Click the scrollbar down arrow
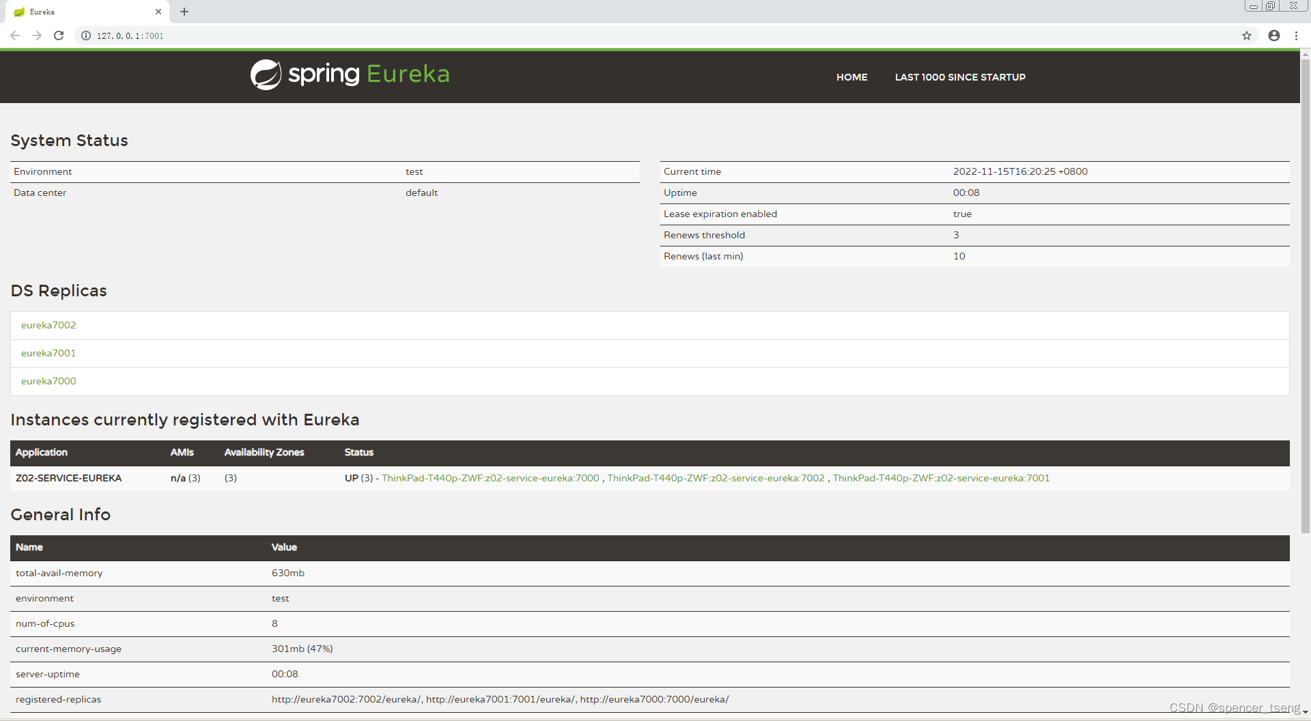 tap(1306, 712)
